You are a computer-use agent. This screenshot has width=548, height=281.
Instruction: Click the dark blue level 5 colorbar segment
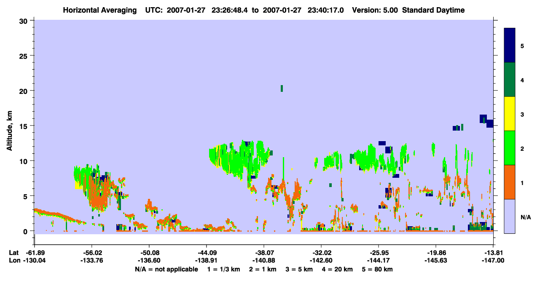510,45
